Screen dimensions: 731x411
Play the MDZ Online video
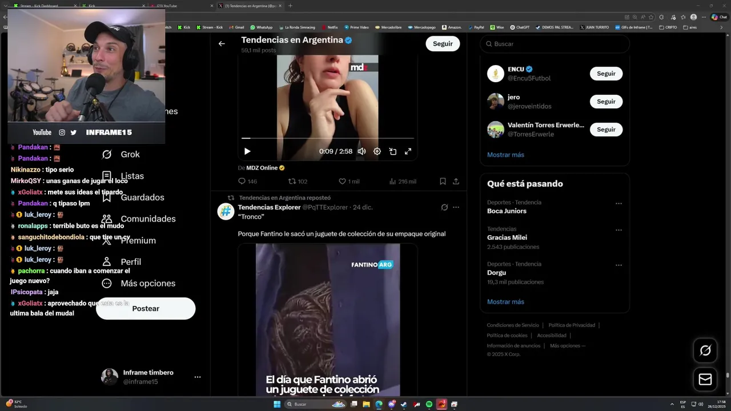(x=247, y=151)
